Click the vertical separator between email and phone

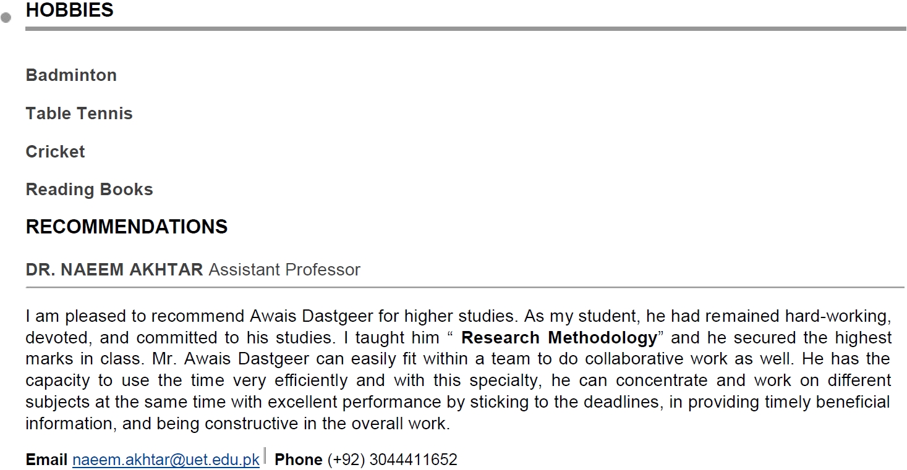pos(265,456)
